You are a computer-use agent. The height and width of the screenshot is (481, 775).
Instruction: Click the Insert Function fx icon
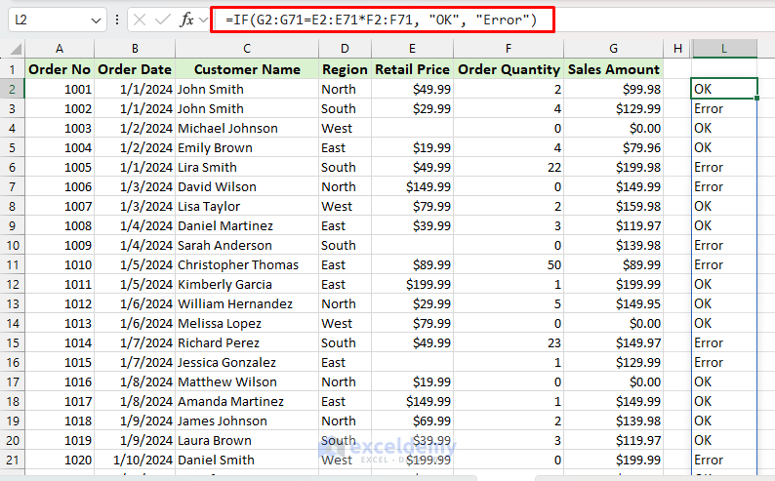coord(186,20)
